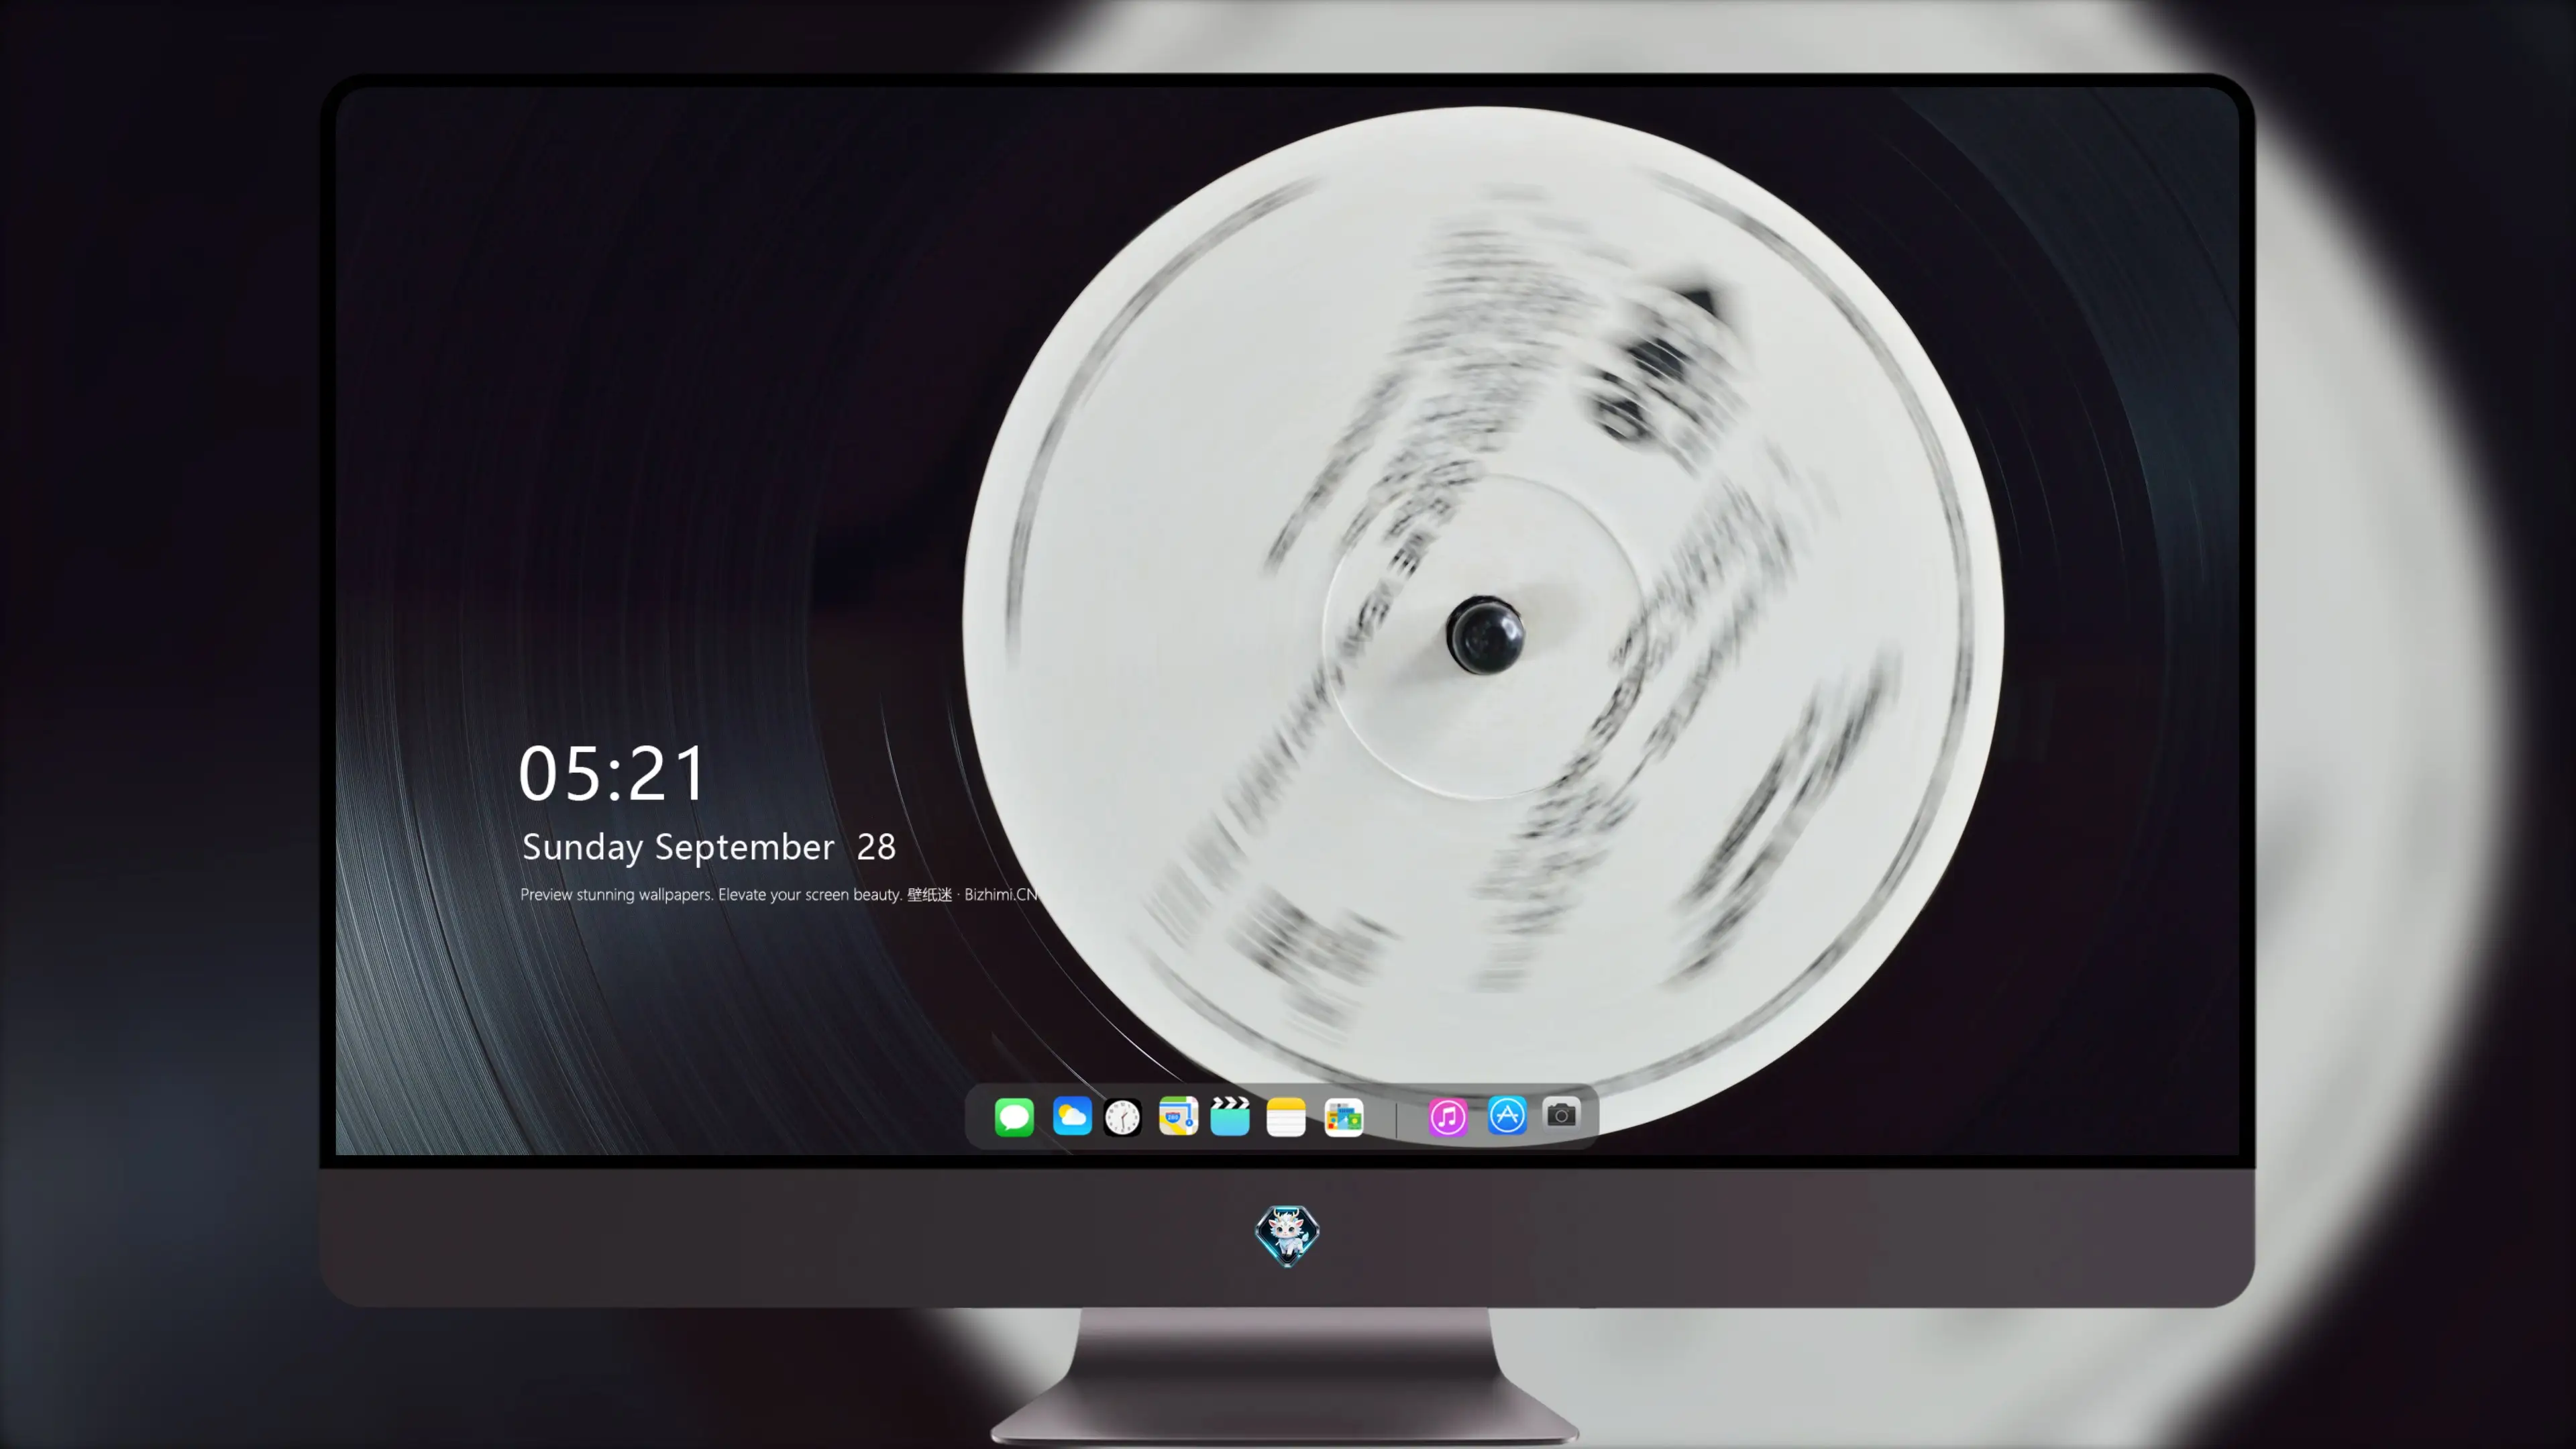Open the Notes app in the dock
2576x1449 pixels.
pyautogui.click(x=1286, y=1117)
